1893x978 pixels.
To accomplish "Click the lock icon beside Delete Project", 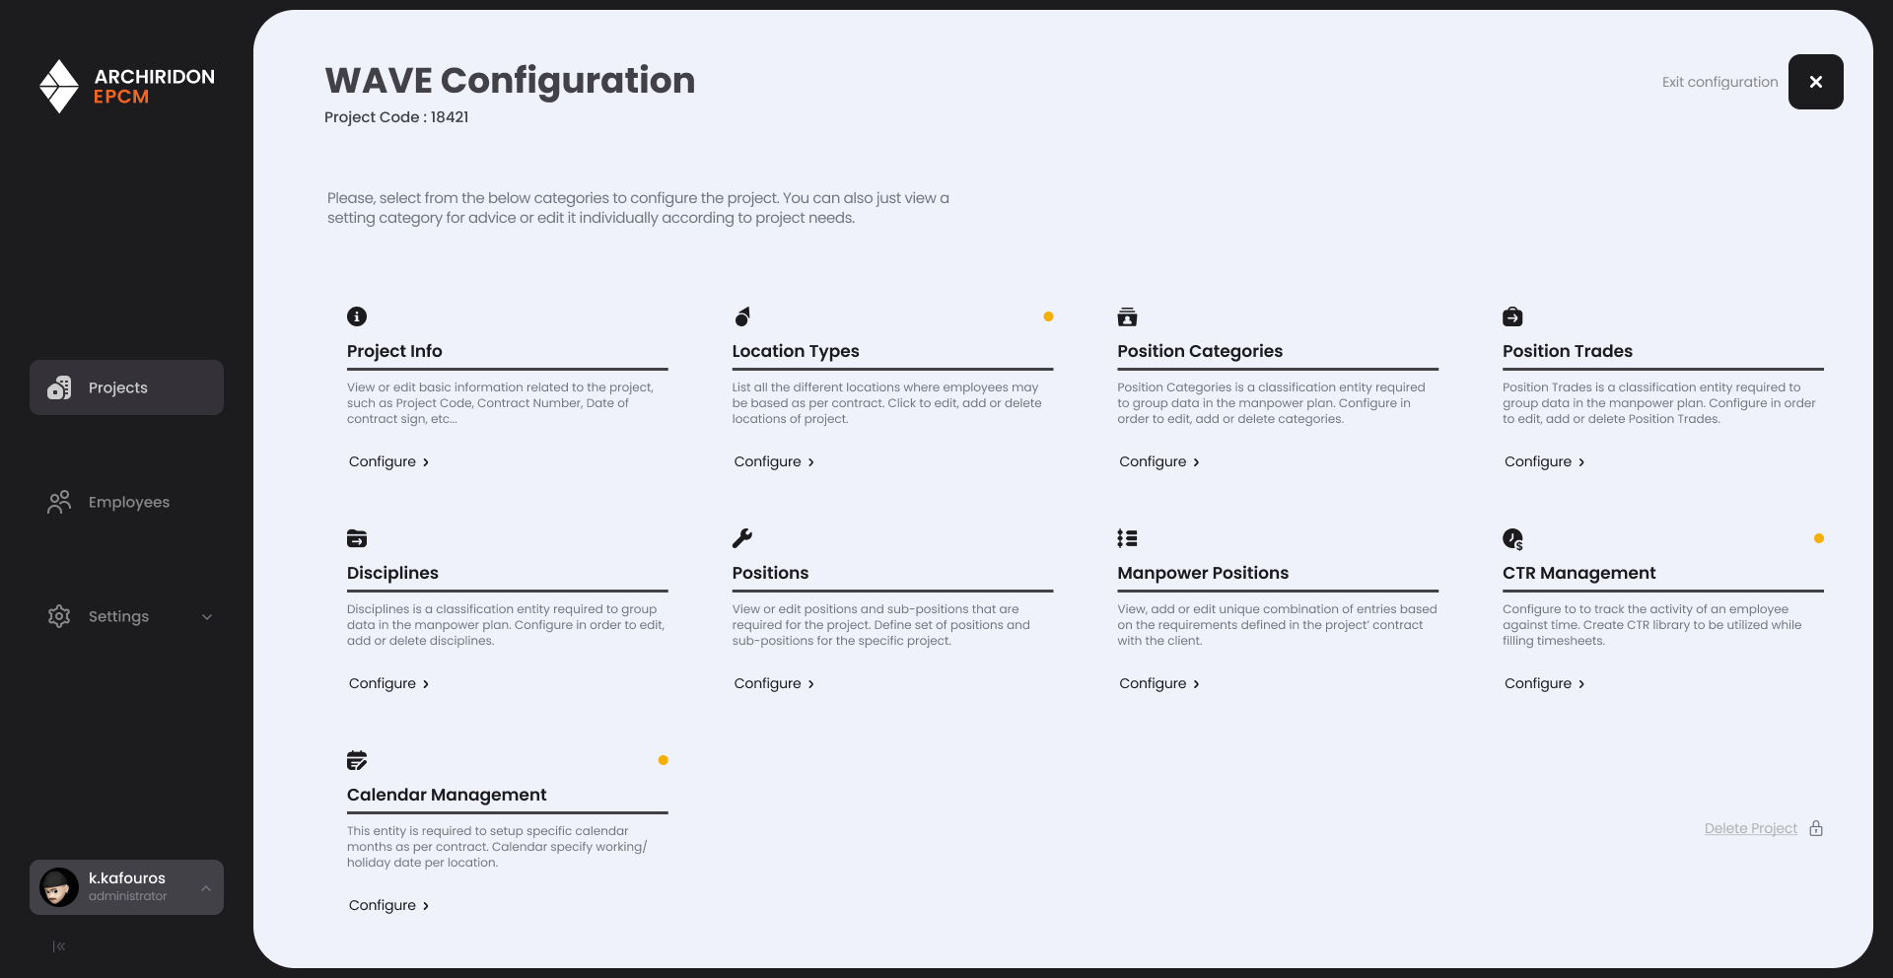I will click(1816, 828).
